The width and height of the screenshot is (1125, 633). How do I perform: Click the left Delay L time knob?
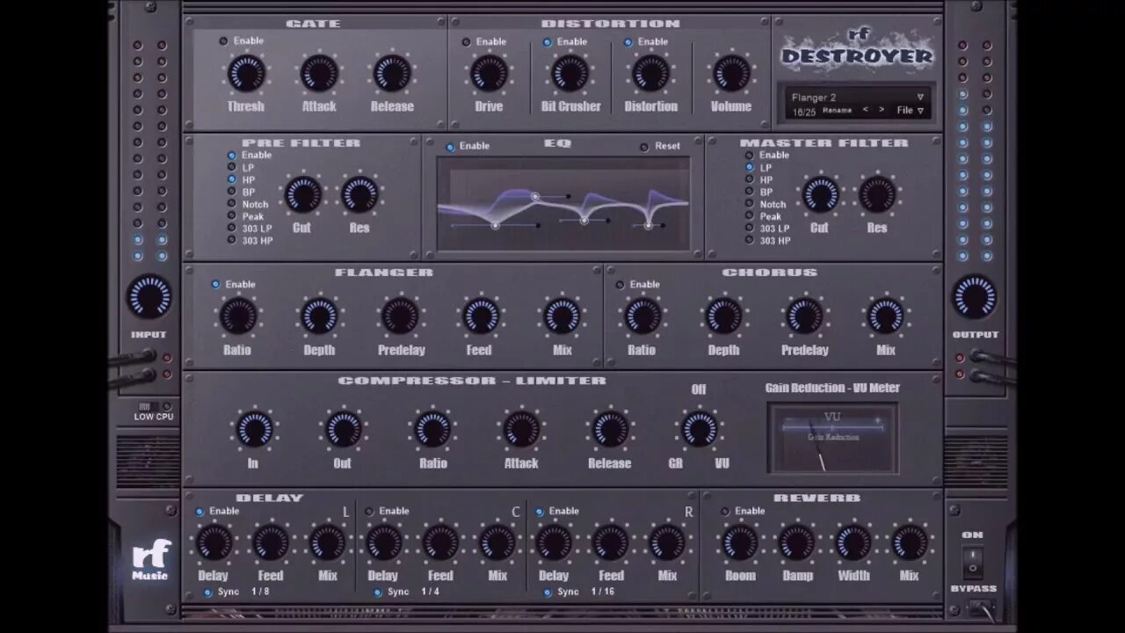(214, 542)
